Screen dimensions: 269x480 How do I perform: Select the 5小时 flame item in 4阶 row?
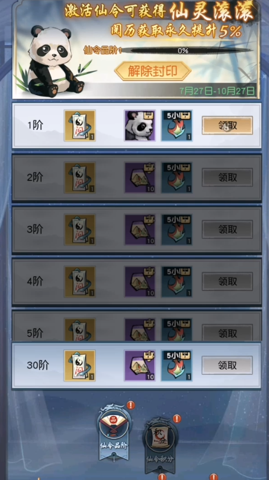click(x=176, y=282)
